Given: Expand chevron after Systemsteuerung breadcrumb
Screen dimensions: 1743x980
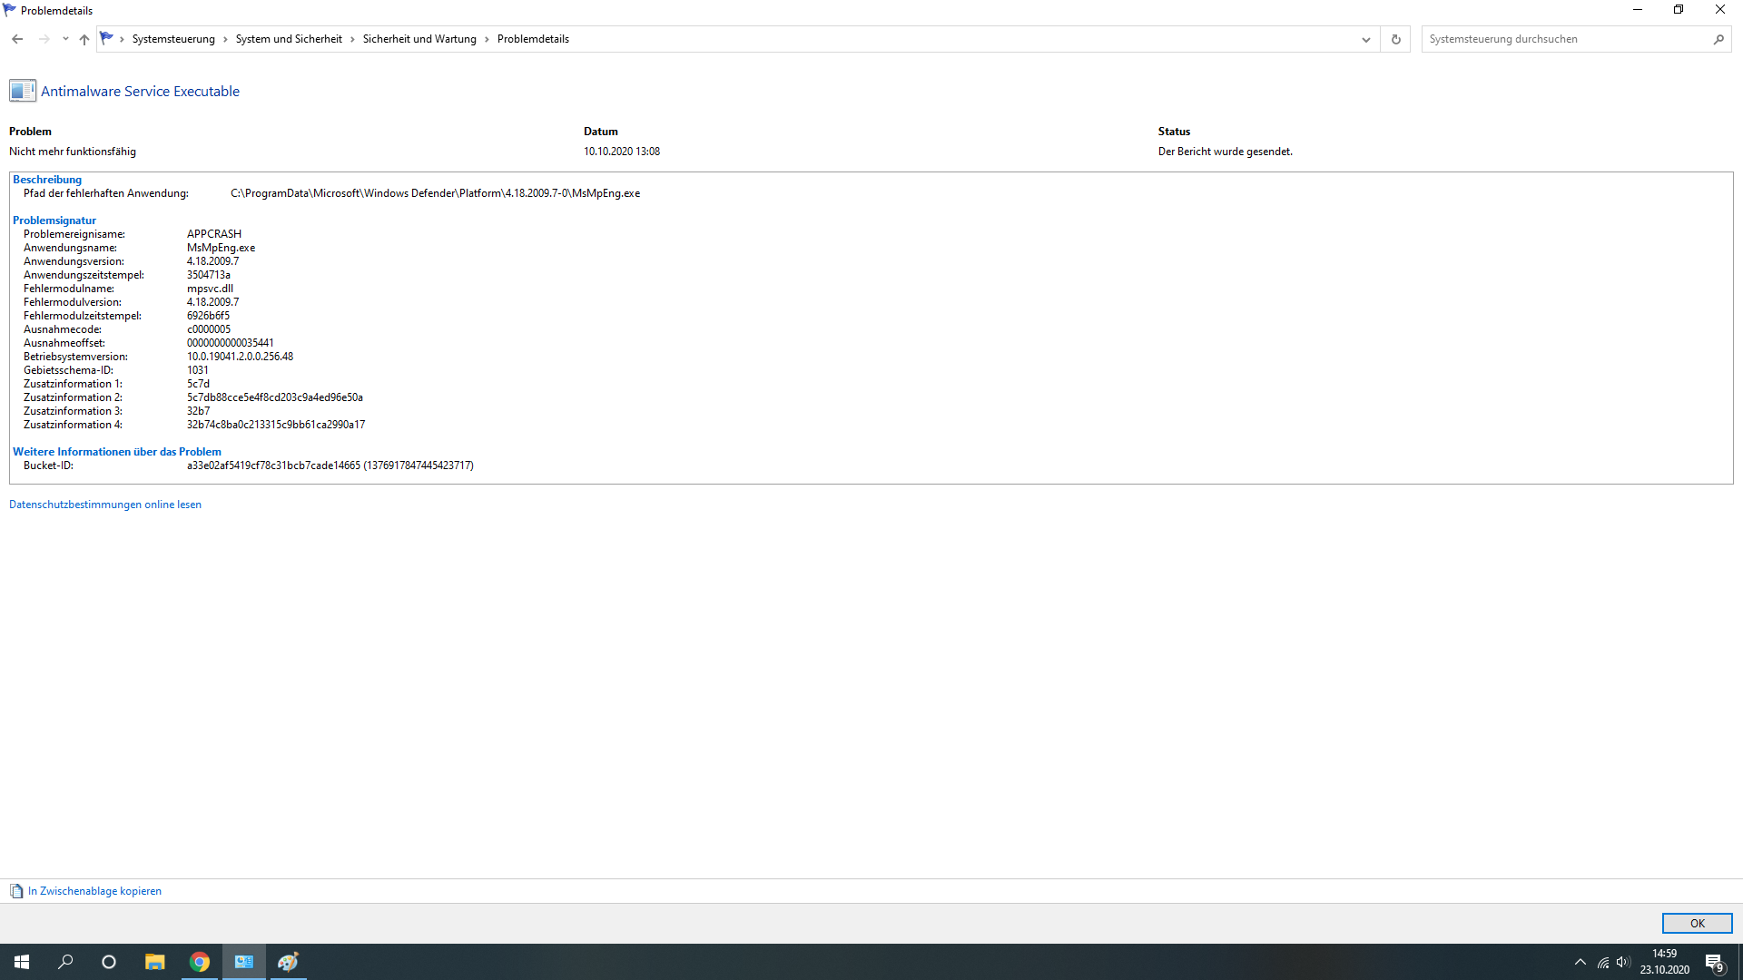Looking at the screenshot, I should 225,39.
